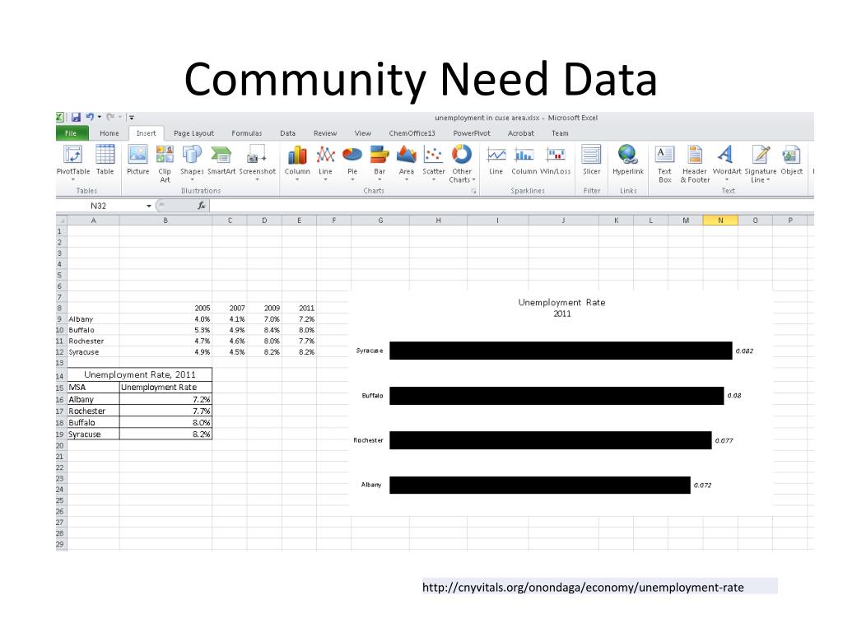Select the Data ribbon tab
This screenshot has width=843, height=632.
(287, 133)
